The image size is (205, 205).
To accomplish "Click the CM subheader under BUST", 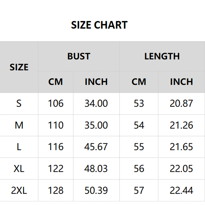I will point(56,82).
